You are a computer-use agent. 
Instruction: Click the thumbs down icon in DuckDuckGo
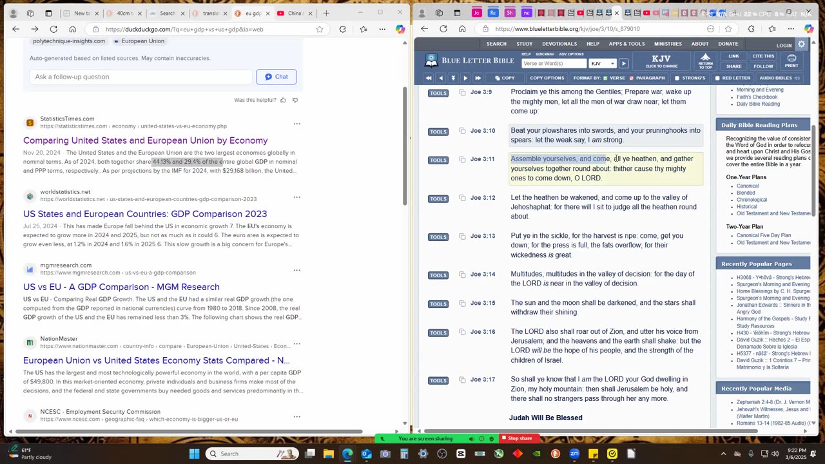295,100
